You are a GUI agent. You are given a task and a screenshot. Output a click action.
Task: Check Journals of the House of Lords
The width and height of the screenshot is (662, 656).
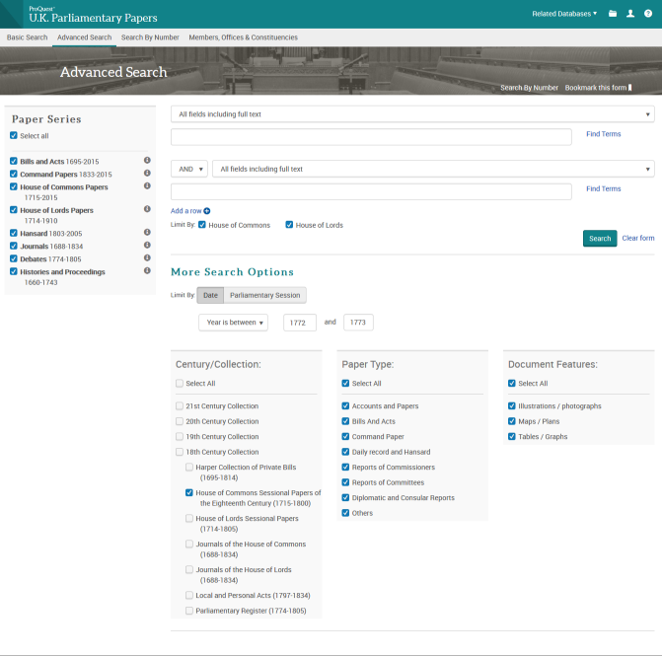(x=189, y=569)
